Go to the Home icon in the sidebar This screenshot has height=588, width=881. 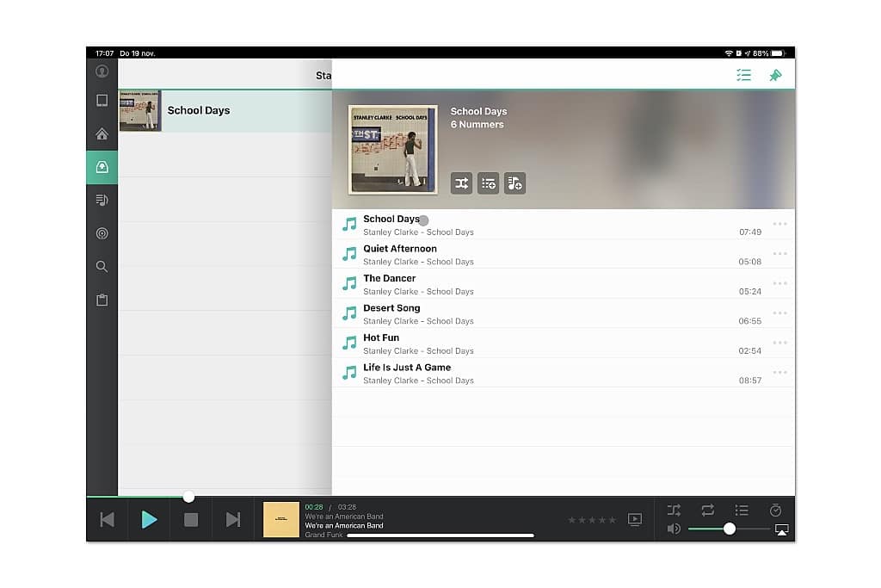pos(102,133)
